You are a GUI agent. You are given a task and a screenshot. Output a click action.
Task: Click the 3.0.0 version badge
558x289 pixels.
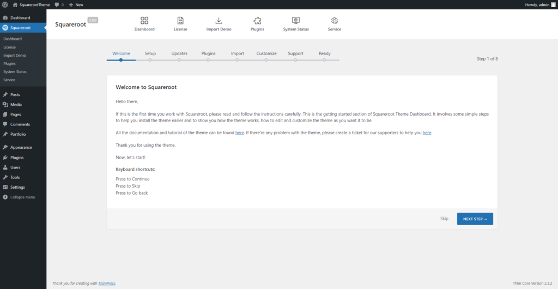click(93, 20)
